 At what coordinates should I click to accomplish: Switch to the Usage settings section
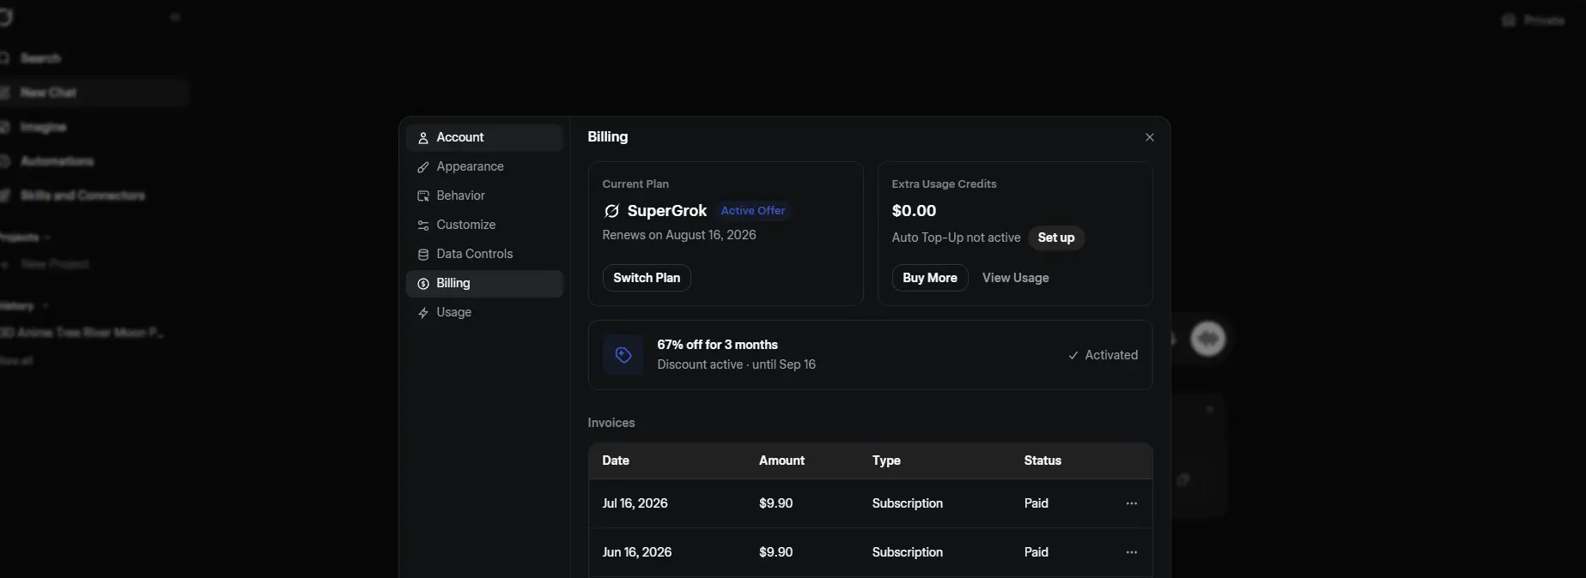click(x=484, y=312)
